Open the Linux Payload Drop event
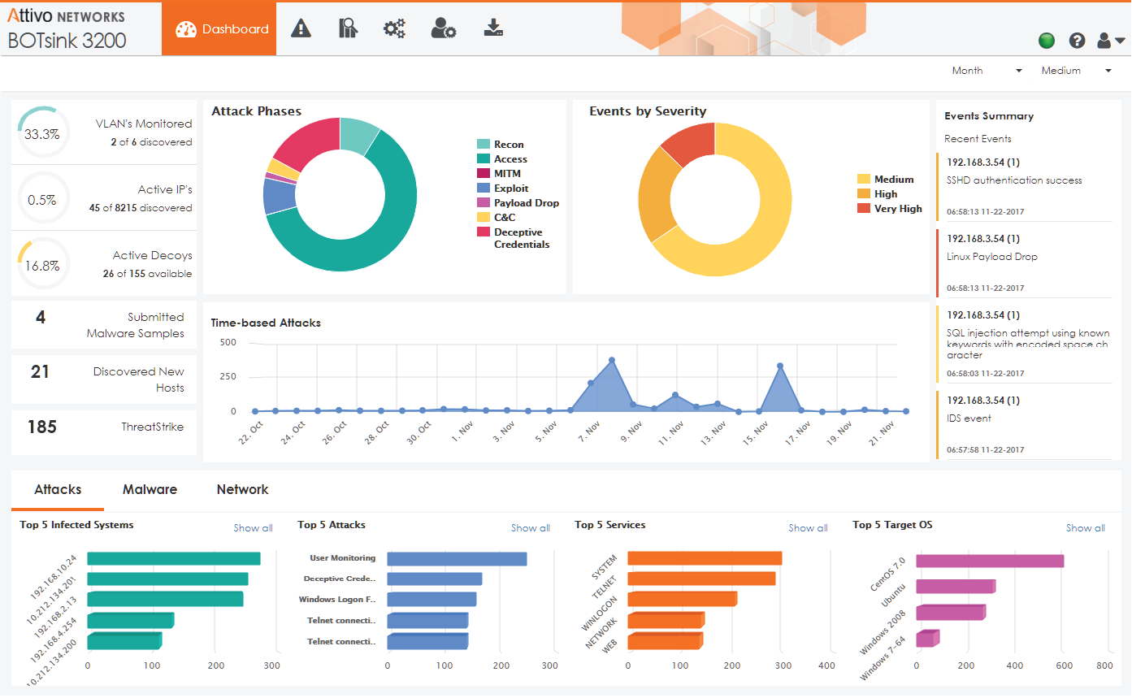Screen dimensions: 1132x698 coord(1025,263)
